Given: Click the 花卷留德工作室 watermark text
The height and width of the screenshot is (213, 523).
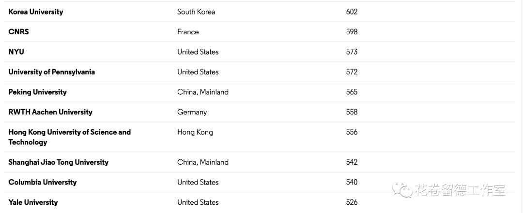Looking at the screenshot, I should (x=461, y=190).
